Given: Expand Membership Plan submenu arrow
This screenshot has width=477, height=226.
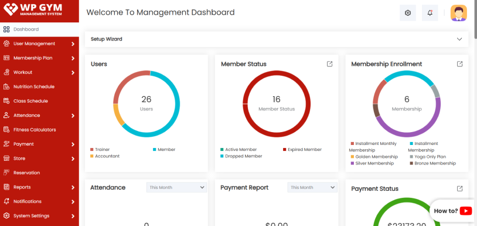Looking at the screenshot, I should (73, 59).
